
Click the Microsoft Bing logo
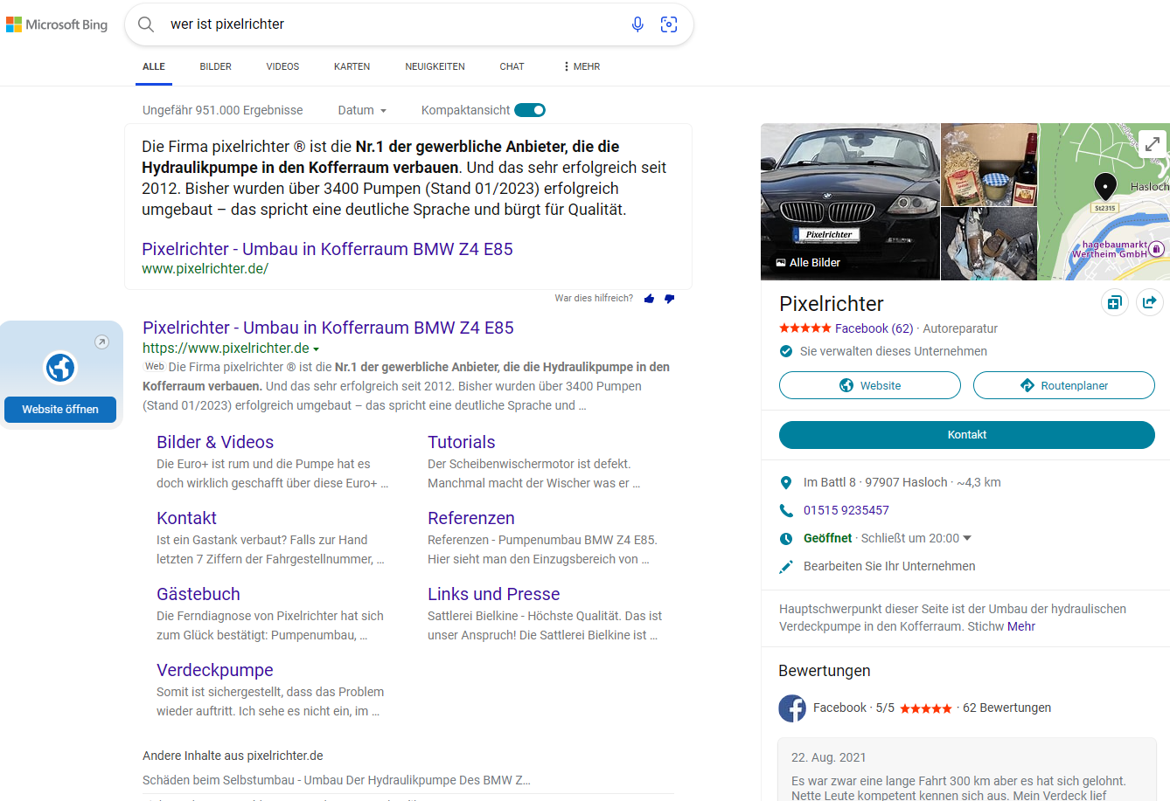57,24
